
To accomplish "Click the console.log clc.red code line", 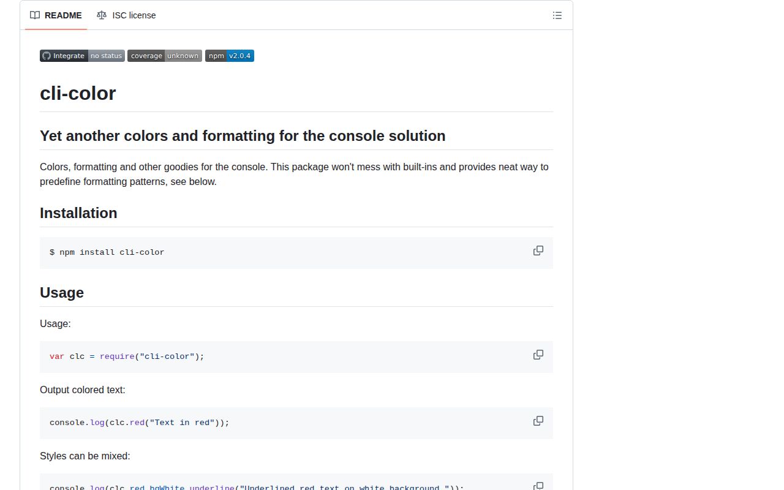I will (x=140, y=423).
